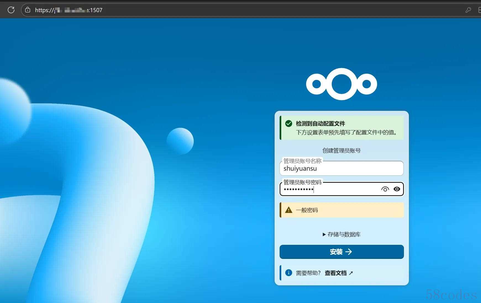Click the disclosure triangle before 存储与数据库
The width and height of the screenshot is (481, 303).
click(x=324, y=235)
